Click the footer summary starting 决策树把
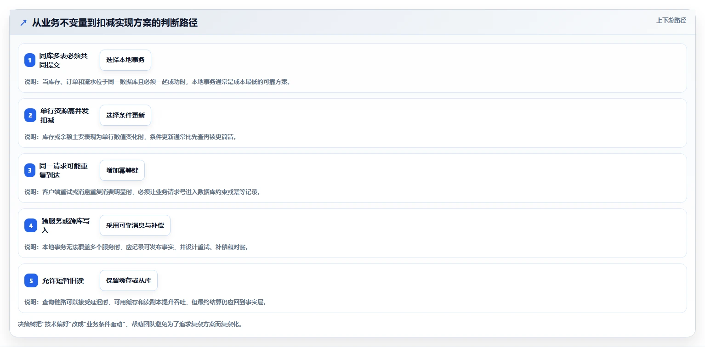This screenshot has height=347, width=705. tap(130, 324)
